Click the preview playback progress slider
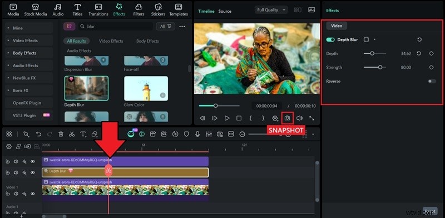Screen dimensions: 445x218 (219, 105)
